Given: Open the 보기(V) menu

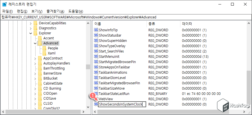Looking at the screenshot, I should 37,11.
